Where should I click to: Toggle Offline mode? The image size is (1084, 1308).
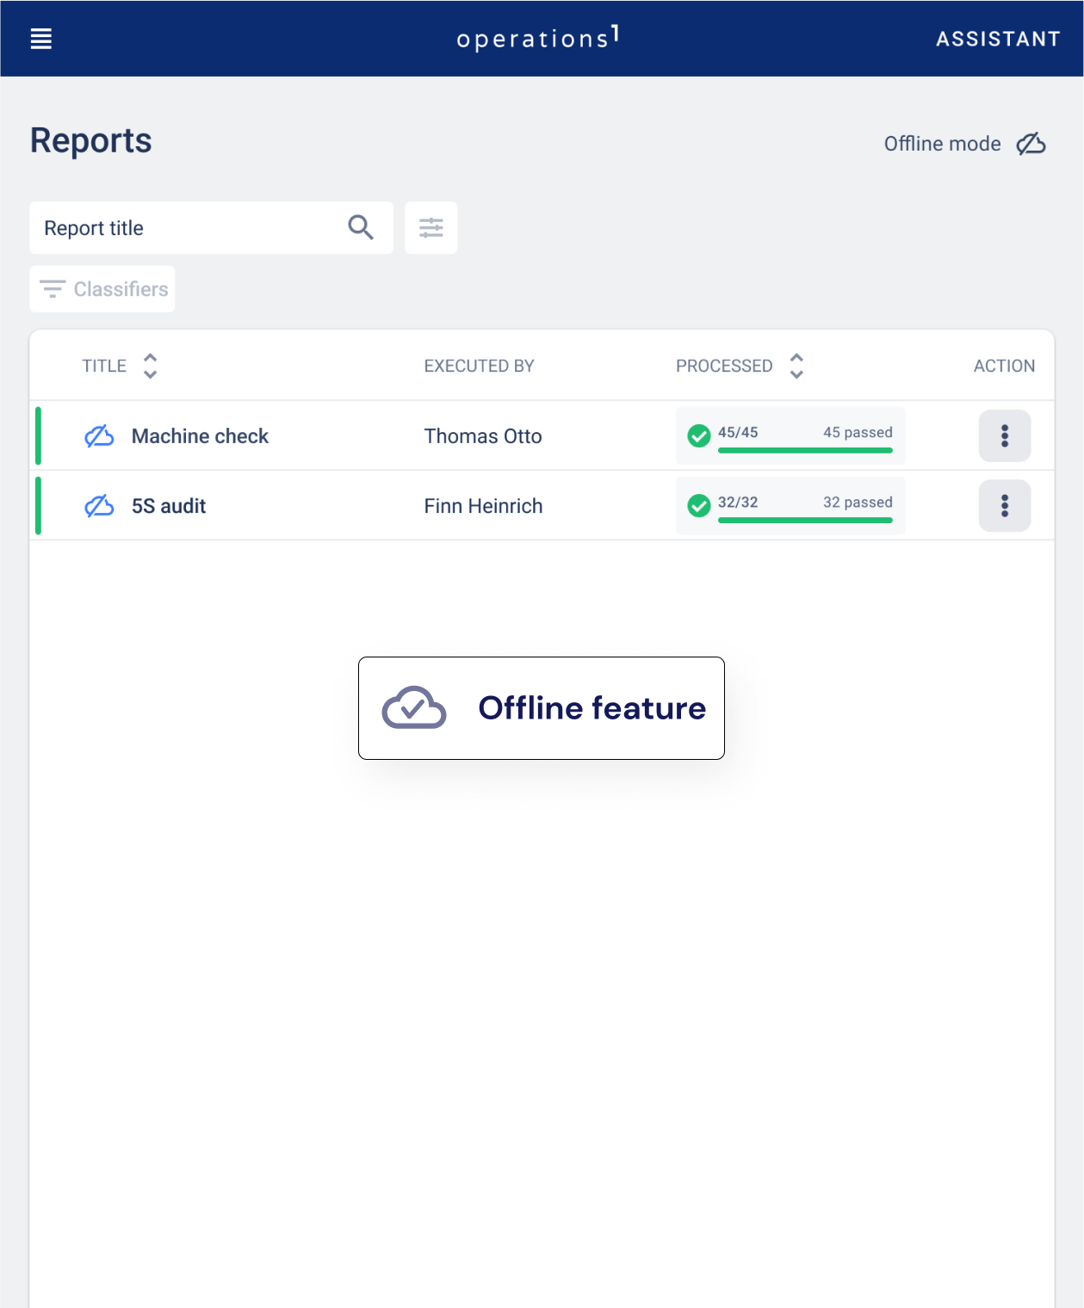(964, 144)
